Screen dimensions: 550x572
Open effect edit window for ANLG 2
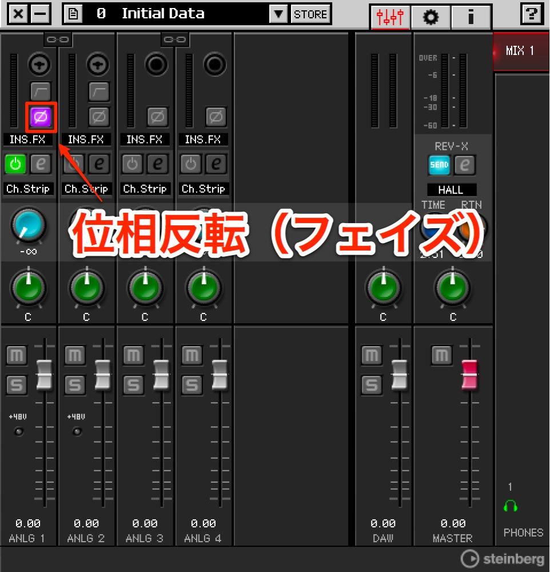[99, 164]
